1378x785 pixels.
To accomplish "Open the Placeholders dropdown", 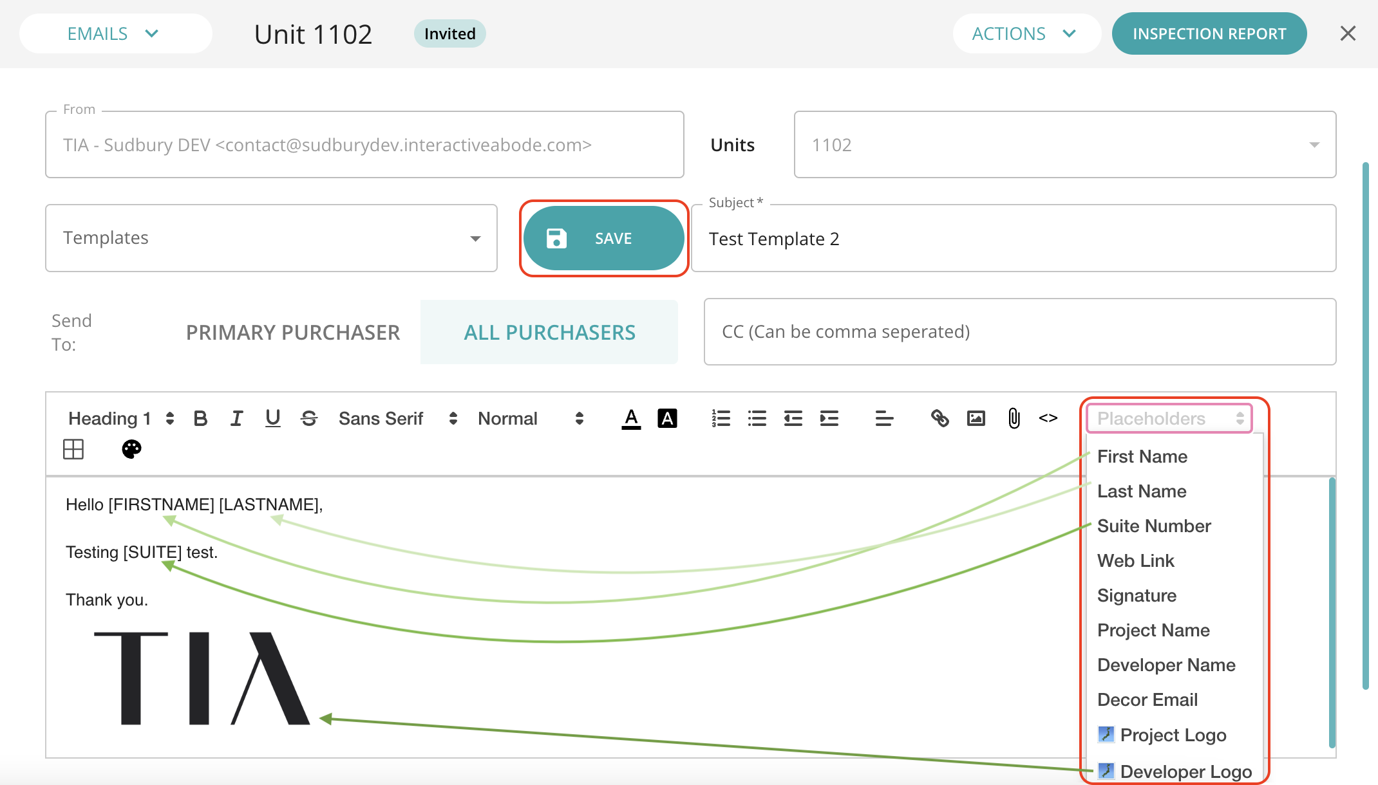I will (1169, 419).
